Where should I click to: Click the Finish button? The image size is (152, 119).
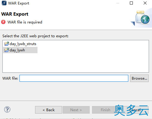pos(105,110)
